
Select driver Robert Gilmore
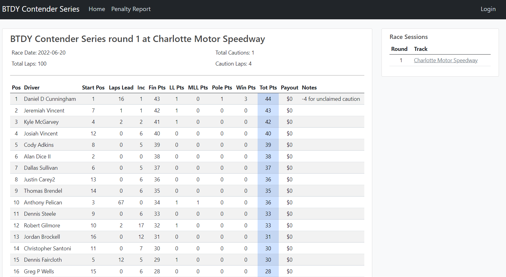[x=42, y=225]
